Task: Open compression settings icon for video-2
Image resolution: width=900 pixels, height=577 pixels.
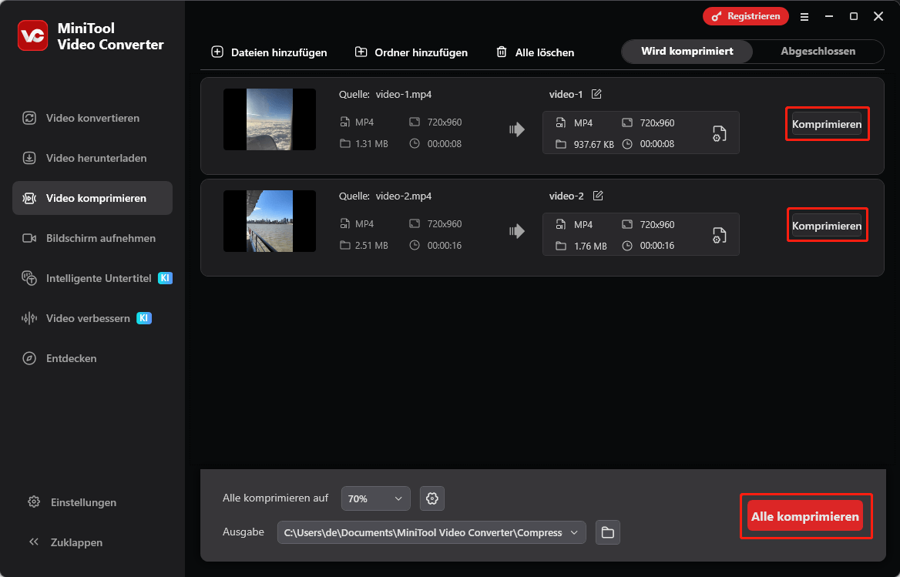Action: point(719,235)
